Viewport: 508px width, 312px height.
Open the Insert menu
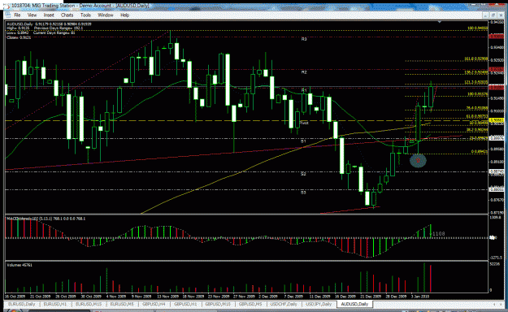49,15
